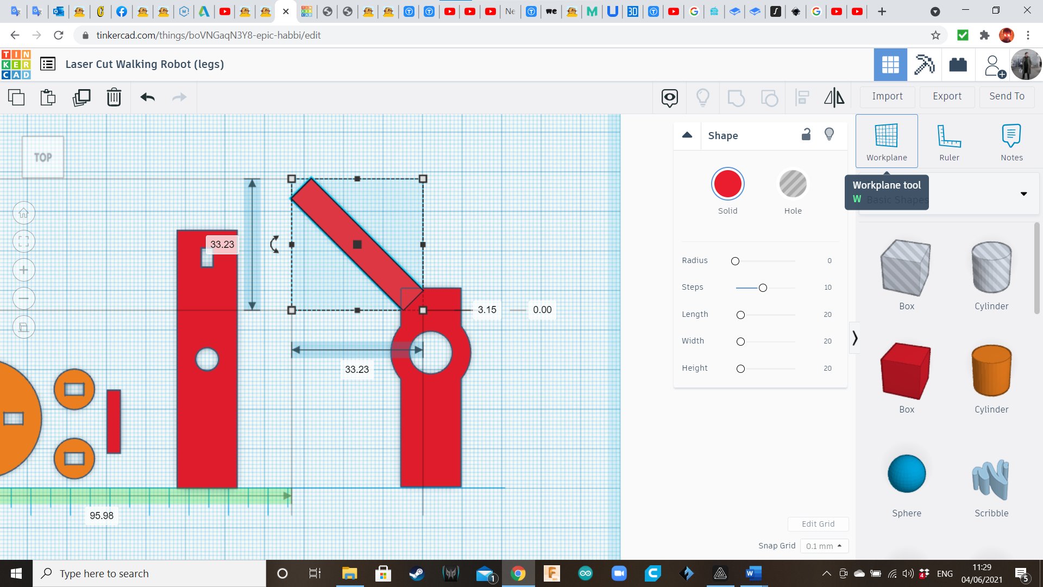Screen dimensions: 1043x587
Task: Select the Mirror tool icon
Action: (834, 97)
